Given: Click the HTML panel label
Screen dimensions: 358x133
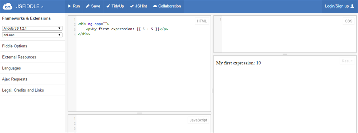Looking at the screenshot, I should point(202,21).
